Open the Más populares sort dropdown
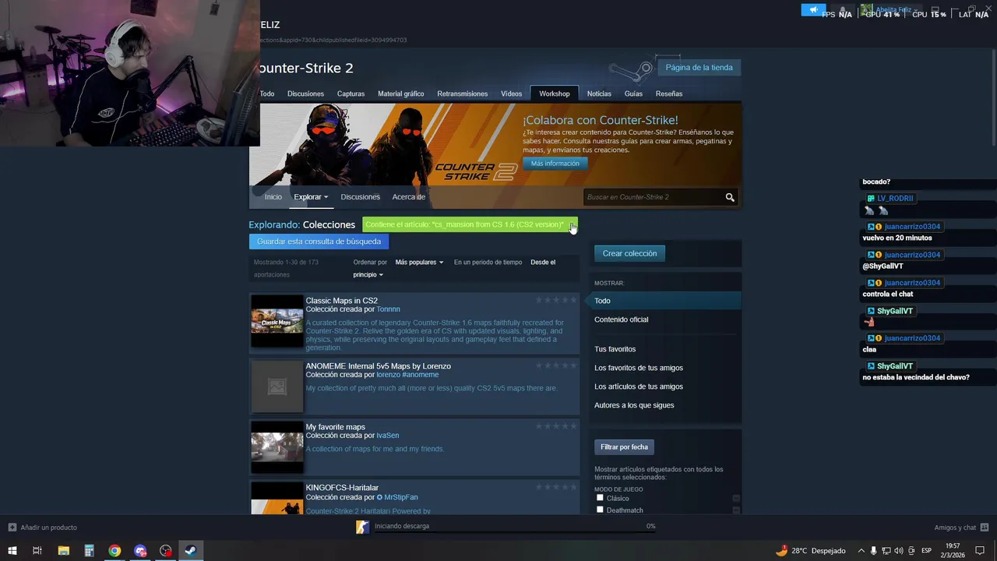This screenshot has height=561, width=997. click(419, 263)
